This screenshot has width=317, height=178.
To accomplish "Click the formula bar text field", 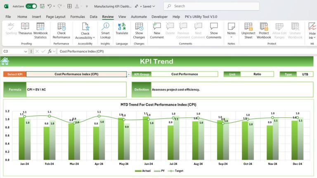I will pyautogui.click(x=187, y=51).
